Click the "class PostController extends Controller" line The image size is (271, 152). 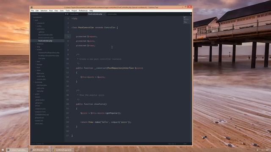click(95, 27)
